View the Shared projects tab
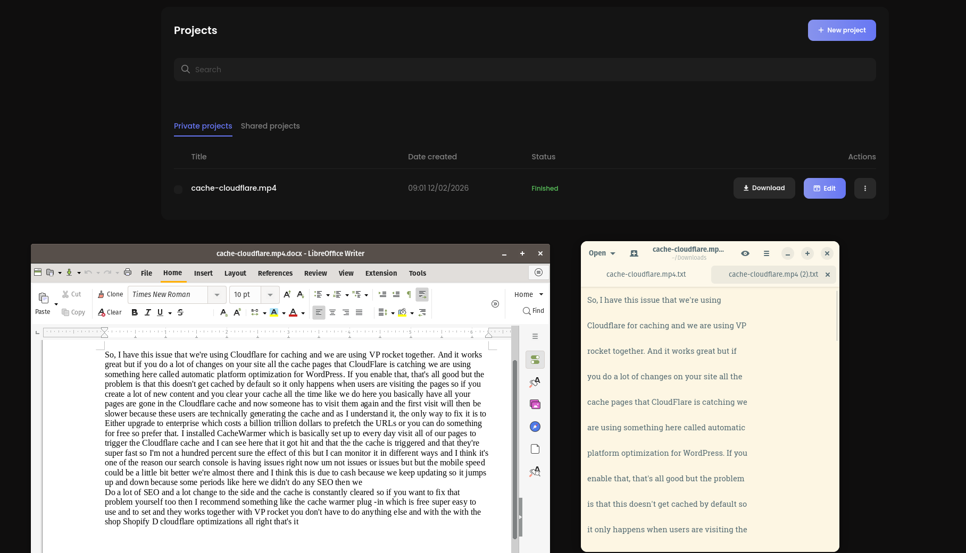The image size is (966, 553). 270,126
